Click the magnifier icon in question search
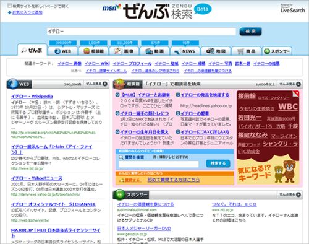 tap(121, 157)
